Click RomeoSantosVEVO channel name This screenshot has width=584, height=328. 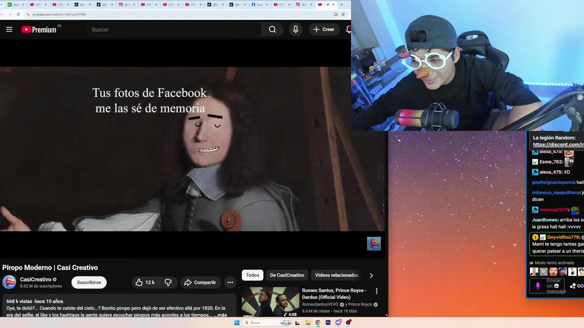[320, 304]
